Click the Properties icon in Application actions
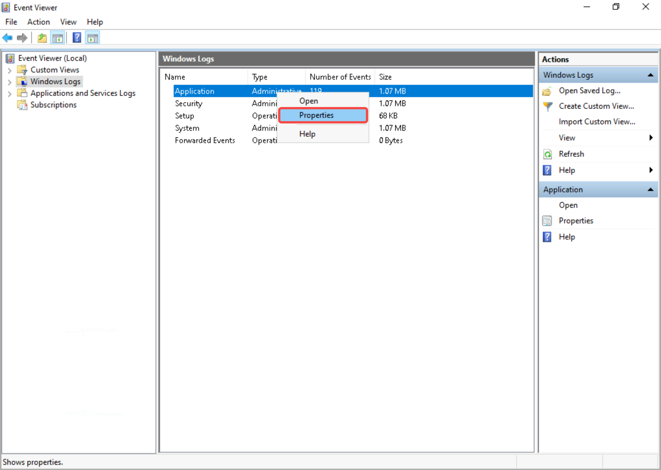This screenshot has width=661, height=470. pyautogui.click(x=547, y=221)
